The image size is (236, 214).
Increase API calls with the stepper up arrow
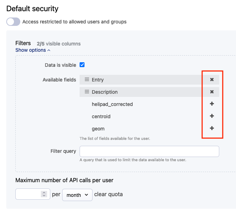(x=44, y=193)
